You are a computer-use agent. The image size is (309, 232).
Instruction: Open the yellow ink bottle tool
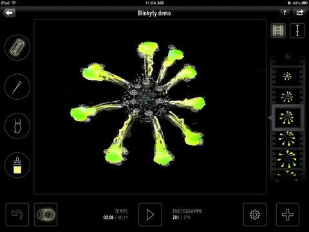click(x=17, y=165)
